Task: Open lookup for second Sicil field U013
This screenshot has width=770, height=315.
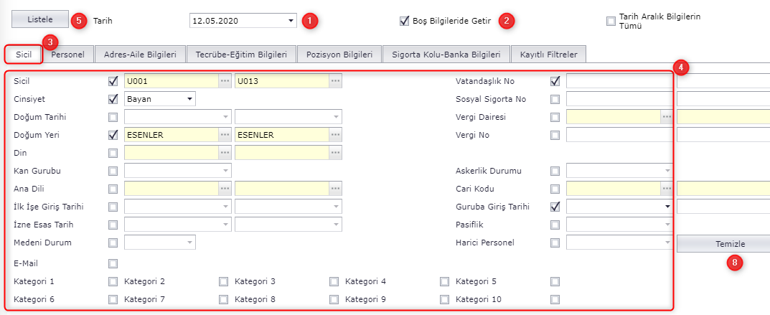Action: click(x=335, y=81)
